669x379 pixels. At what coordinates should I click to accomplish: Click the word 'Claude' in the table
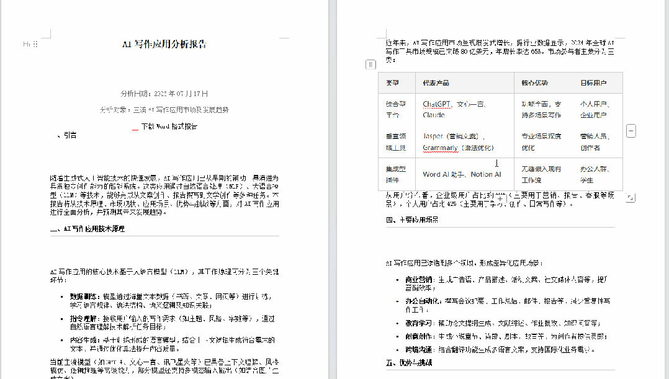434,115
